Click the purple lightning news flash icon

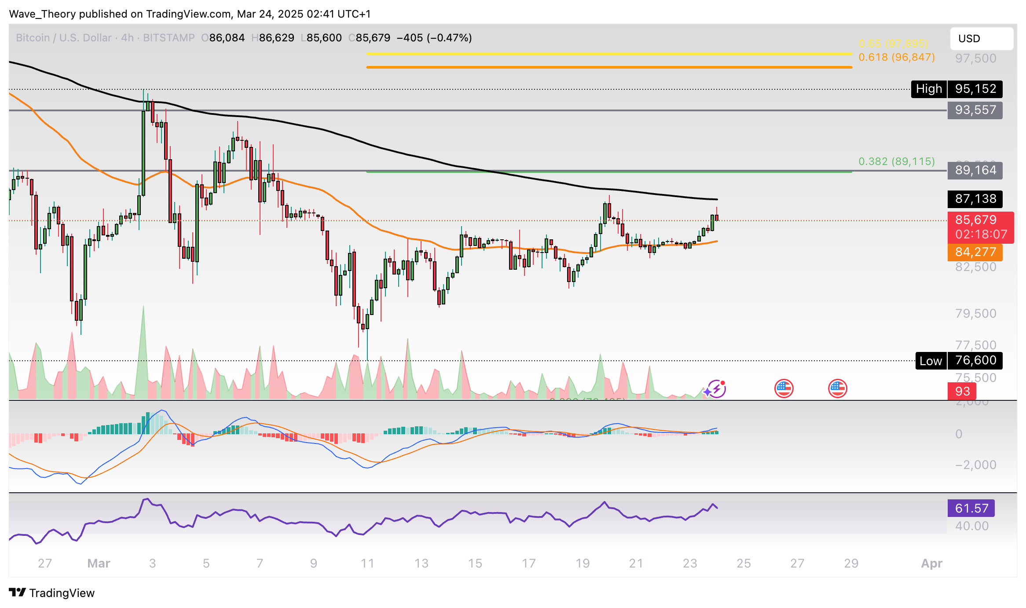click(x=718, y=389)
